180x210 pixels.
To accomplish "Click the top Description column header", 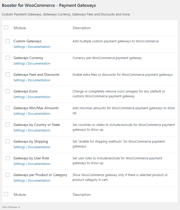I will click(82, 28).
